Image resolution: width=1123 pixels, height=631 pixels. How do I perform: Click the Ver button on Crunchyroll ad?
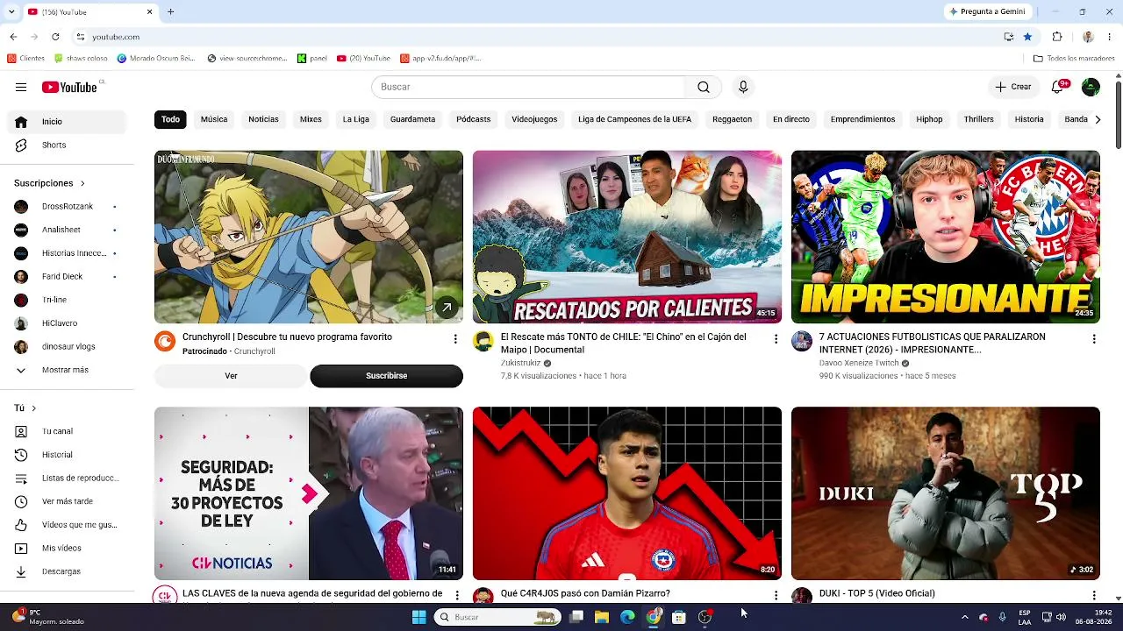coord(231,376)
